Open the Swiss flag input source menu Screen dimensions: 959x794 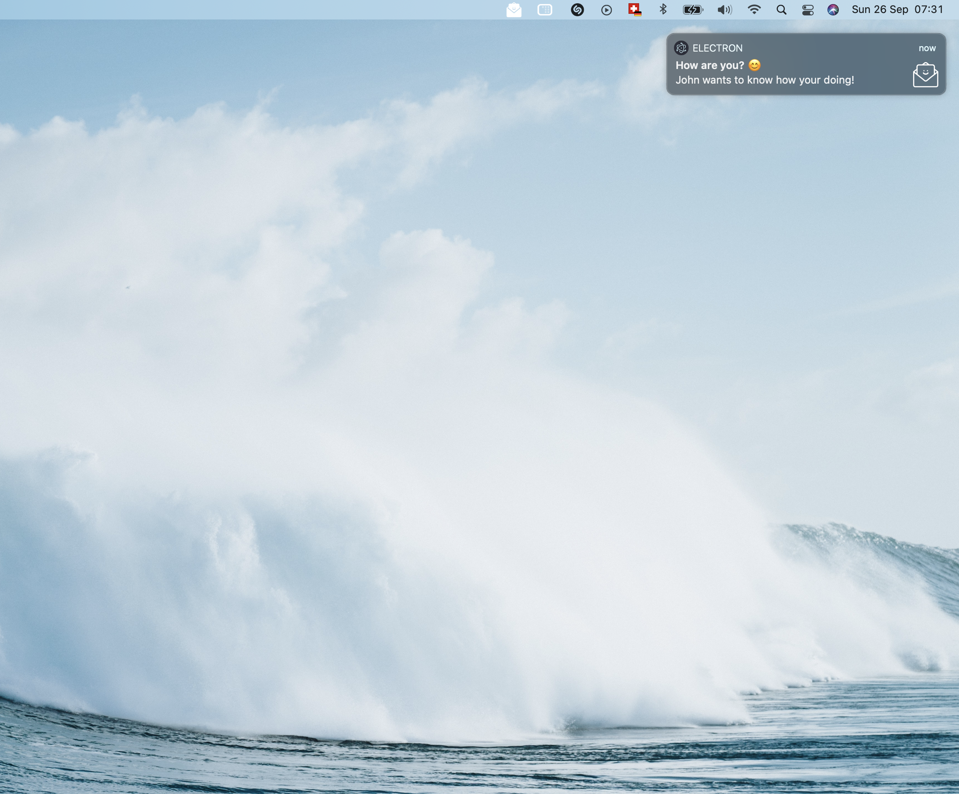(x=635, y=10)
